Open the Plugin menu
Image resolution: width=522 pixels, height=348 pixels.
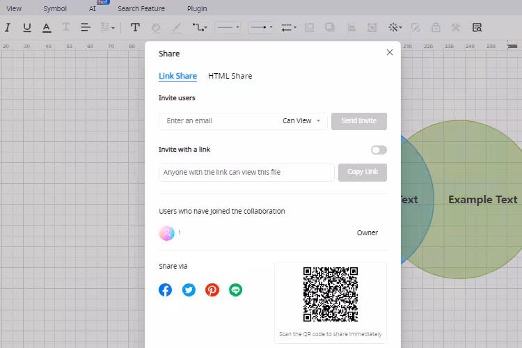pos(197,8)
